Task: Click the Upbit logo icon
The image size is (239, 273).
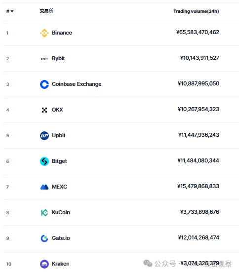Action: [x=44, y=136]
